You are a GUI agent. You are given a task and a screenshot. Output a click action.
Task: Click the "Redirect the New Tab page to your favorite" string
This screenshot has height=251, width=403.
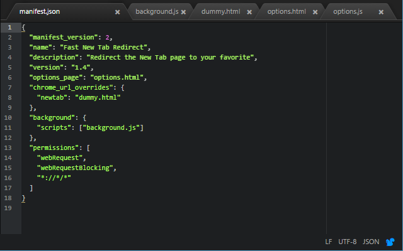(x=170, y=57)
